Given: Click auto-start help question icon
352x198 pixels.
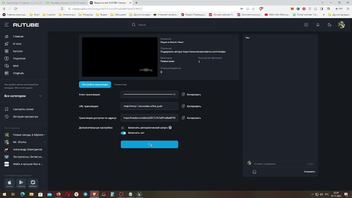Looking at the screenshot, I should click(170, 128).
